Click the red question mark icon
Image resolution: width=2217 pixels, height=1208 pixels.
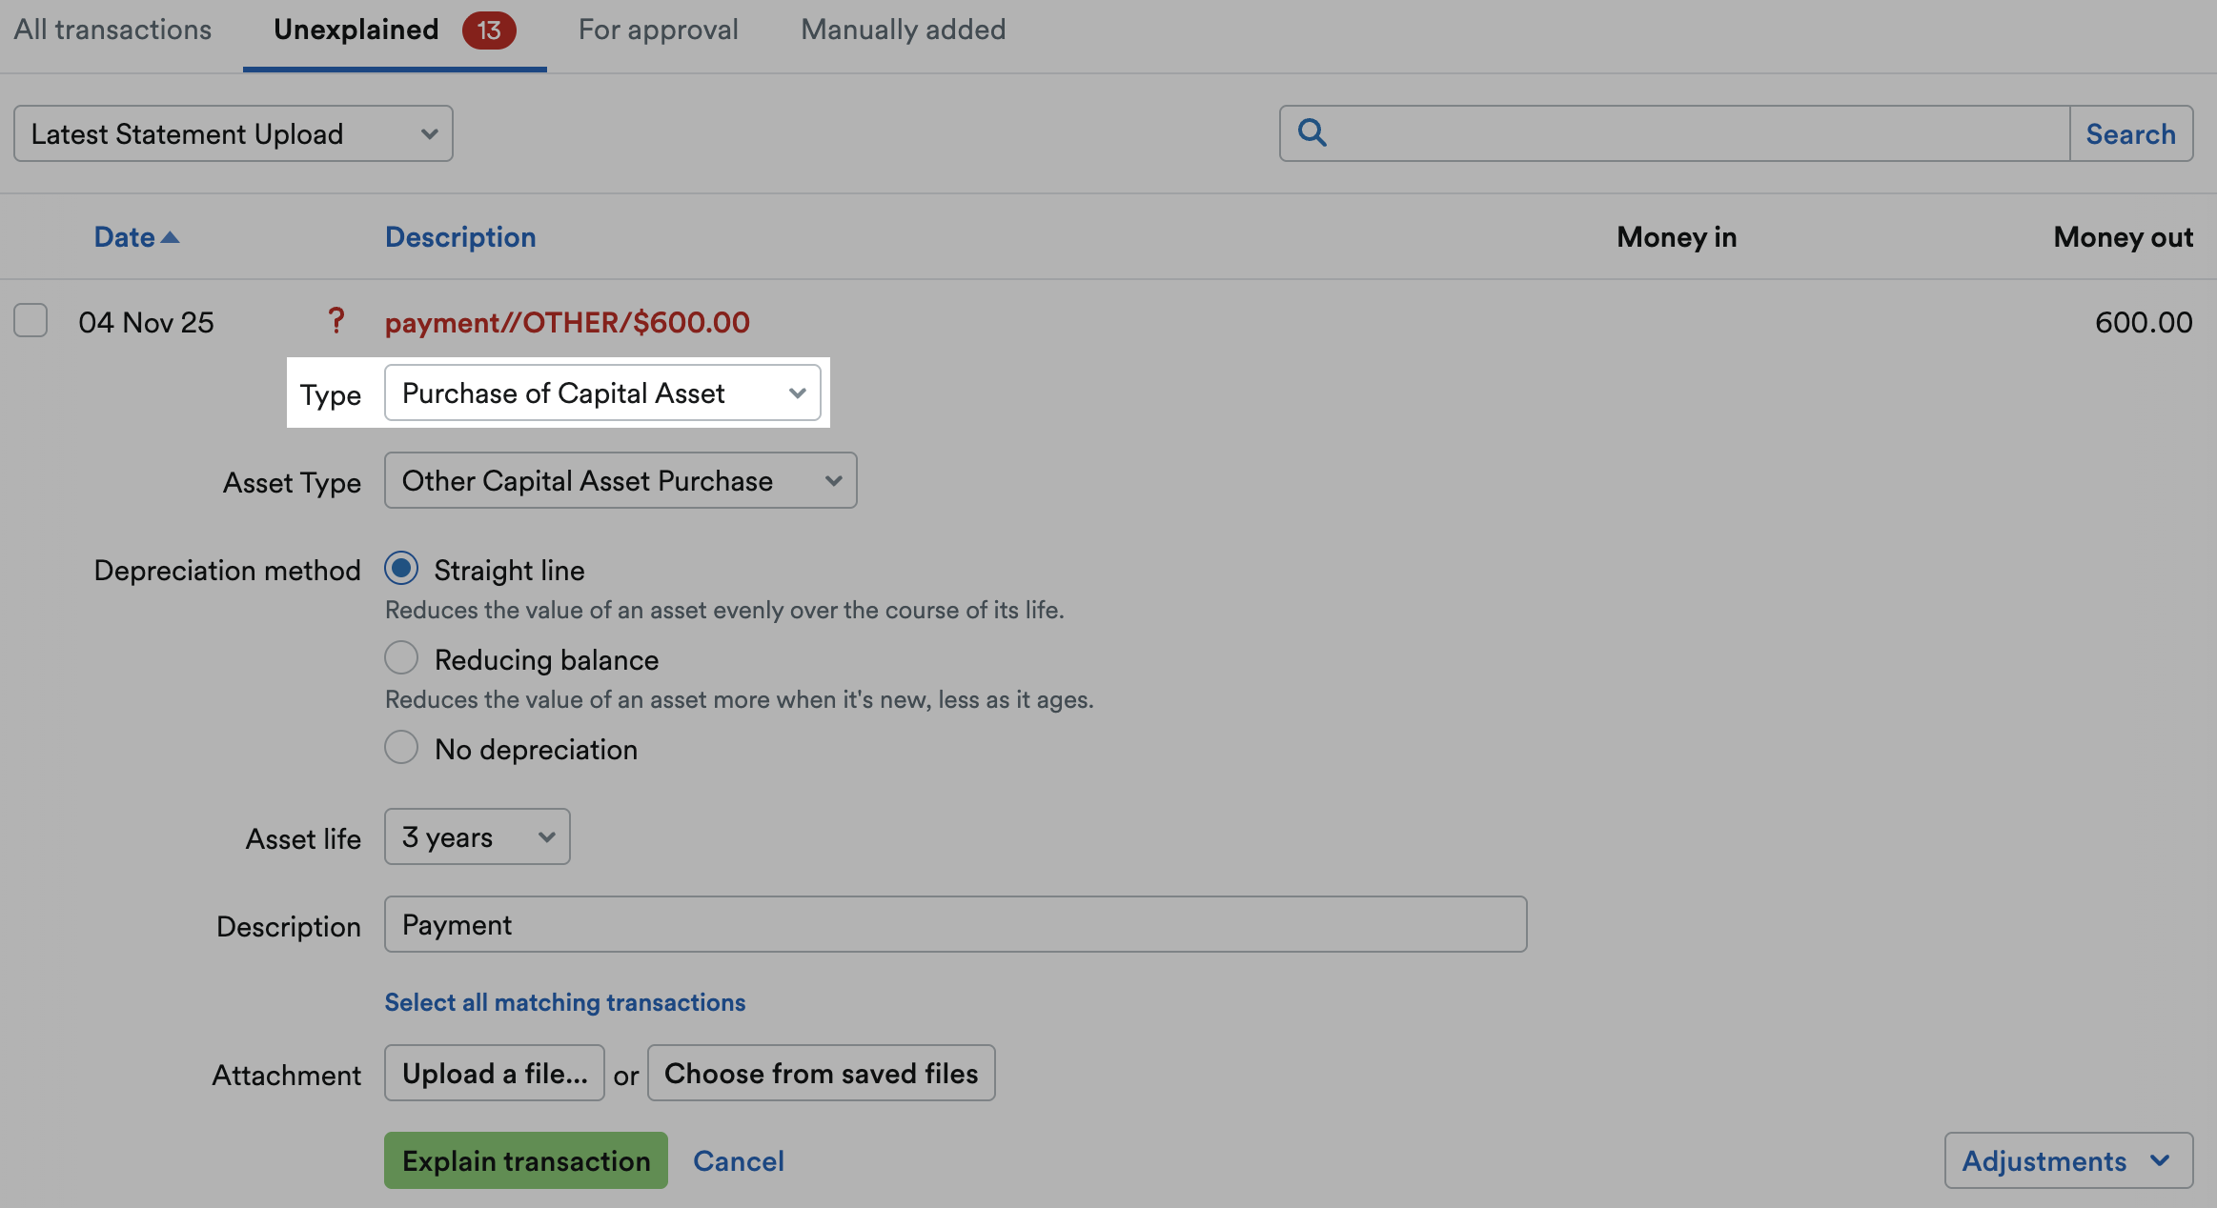pos(336,321)
